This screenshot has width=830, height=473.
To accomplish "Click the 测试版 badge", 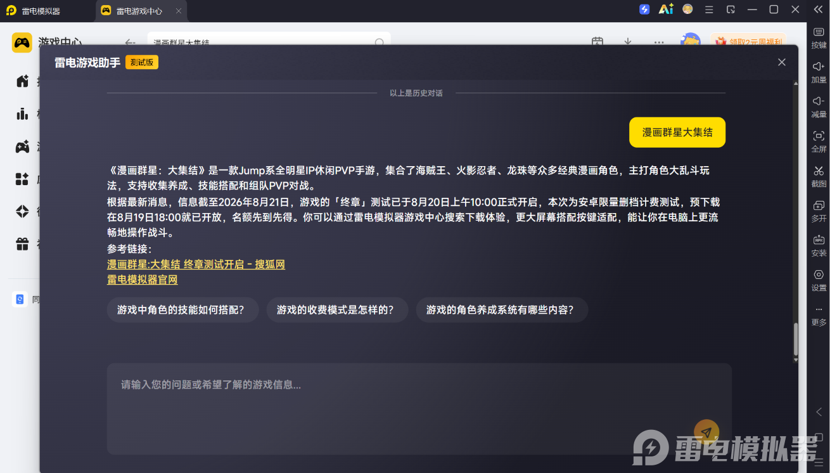I will [x=142, y=62].
